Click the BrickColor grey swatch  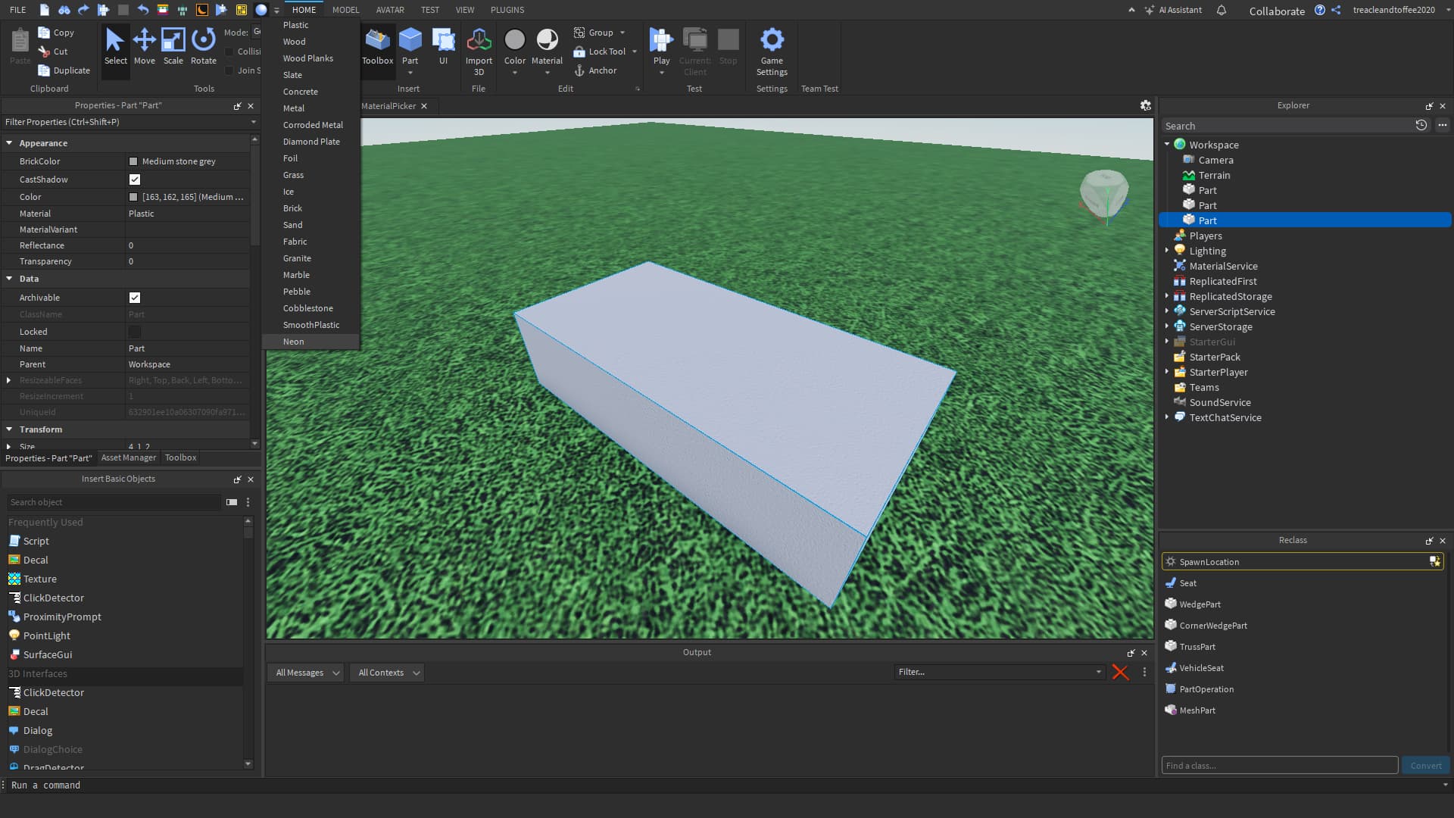pos(133,161)
